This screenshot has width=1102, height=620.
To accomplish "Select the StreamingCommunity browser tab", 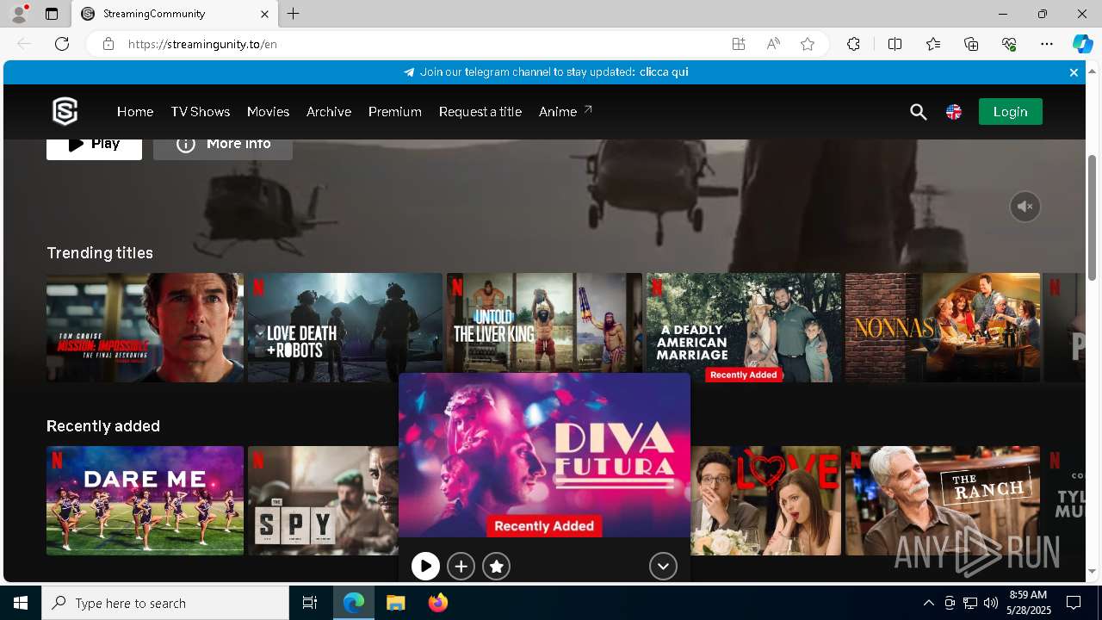I will coord(175,14).
